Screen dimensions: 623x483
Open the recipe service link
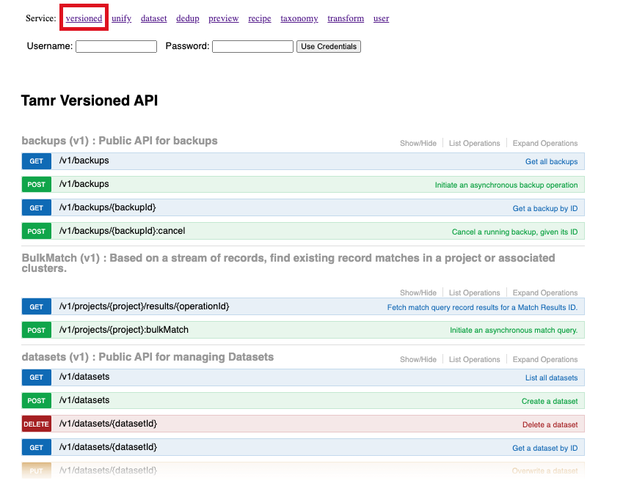(x=260, y=18)
